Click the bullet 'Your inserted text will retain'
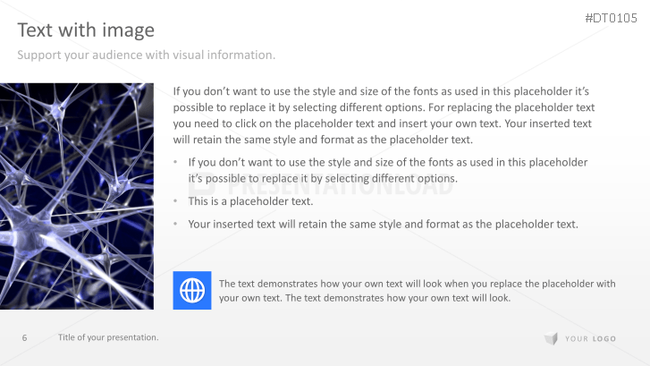Image resolution: width=650 pixels, height=366 pixels. point(383,225)
